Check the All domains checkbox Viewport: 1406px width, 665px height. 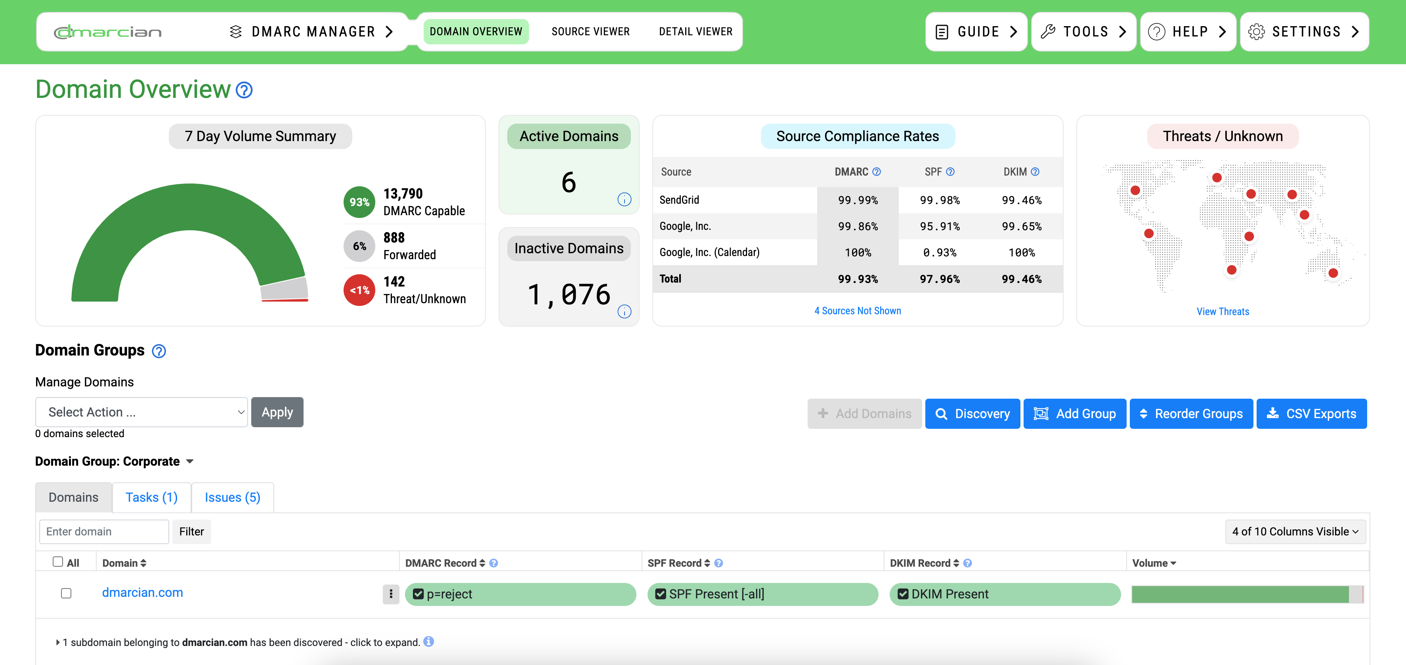(x=58, y=561)
